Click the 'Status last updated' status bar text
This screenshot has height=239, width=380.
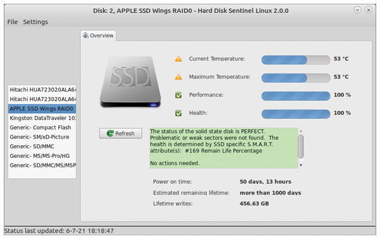(59, 231)
